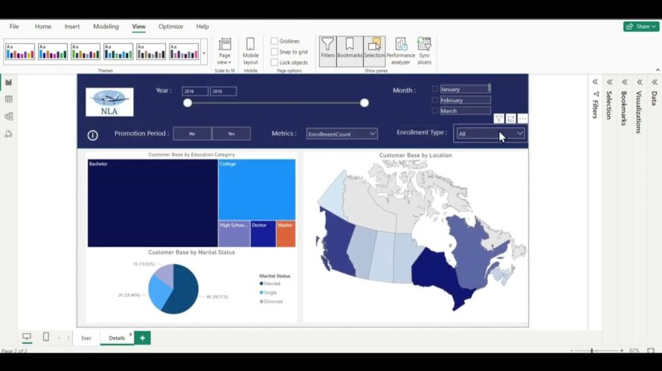The height and width of the screenshot is (371, 662).
Task: Go to next page tab arrow
Action: pyautogui.click(x=68, y=338)
